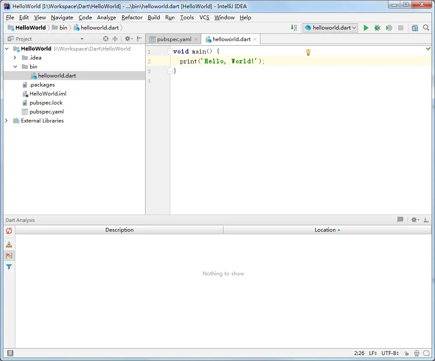Toggle tool window bars icon at bottom-left

pos(10,353)
